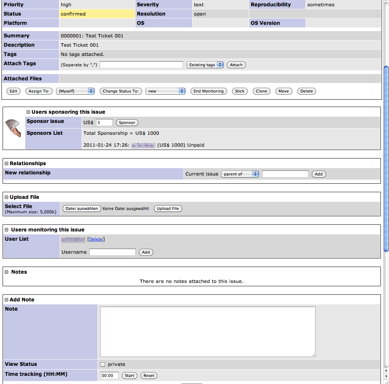Toggle the private view status checkbox
Screen dimensions: 389x384
(x=103, y=364)
